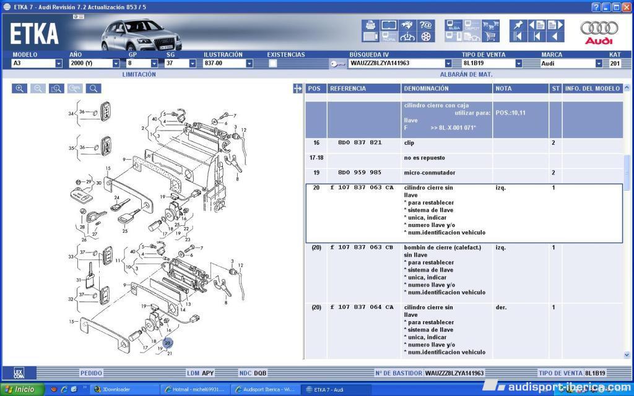Select row 19 micro-conmutador 8D0 959 985
The image size is (634, 396).
click(464, 175)
